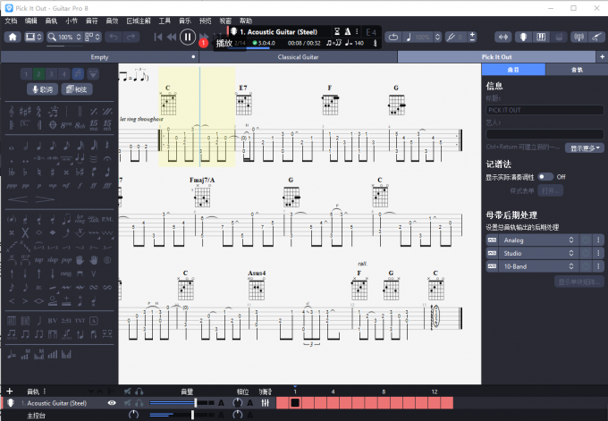
Task: Click the 歌词 lyrics microphone button
Action: click(43, 89)
